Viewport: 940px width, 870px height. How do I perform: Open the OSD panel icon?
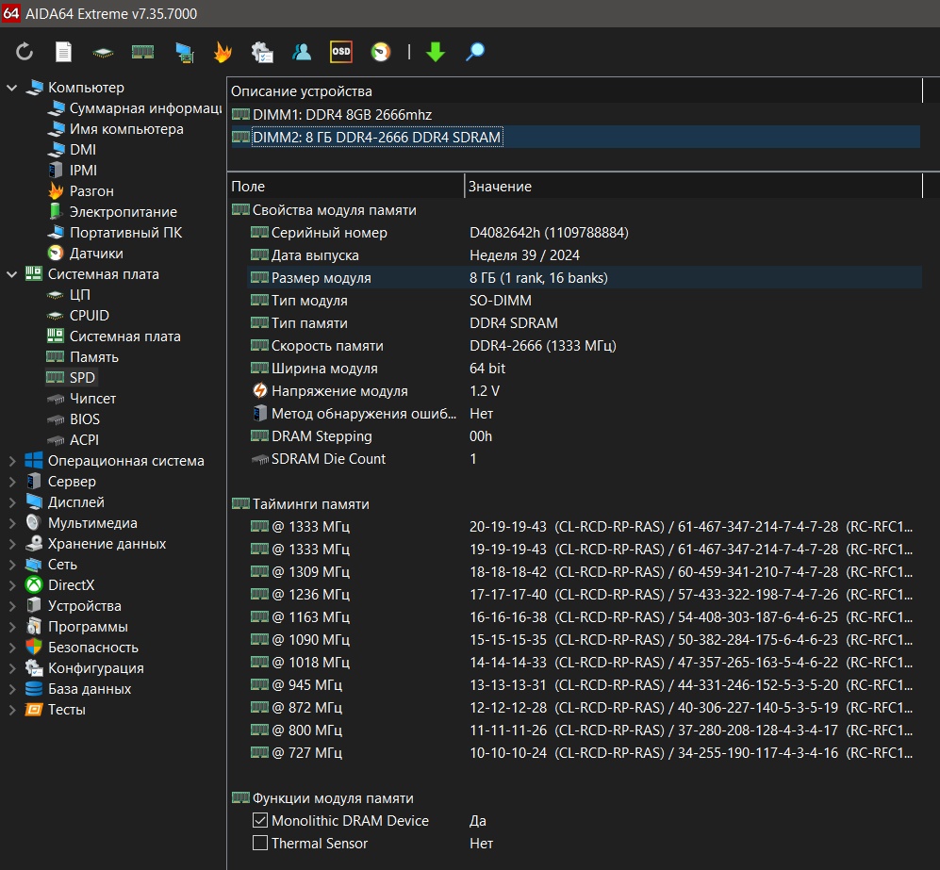click(x=341, y=52)
